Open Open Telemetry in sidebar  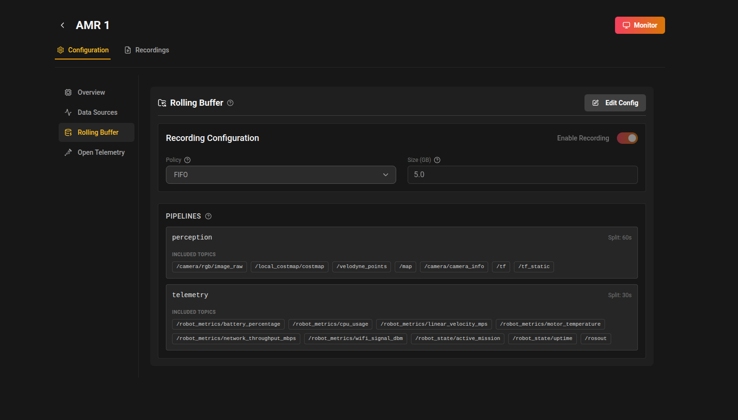click(x=96, y=152)
